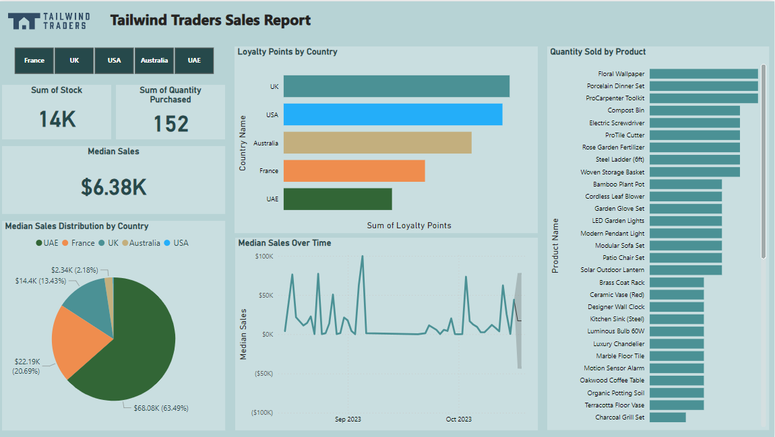This screenshot has width=775, height=437.
Task: Click the $22.19K (20.69%) pie label
Action: [x=27, y=366]
